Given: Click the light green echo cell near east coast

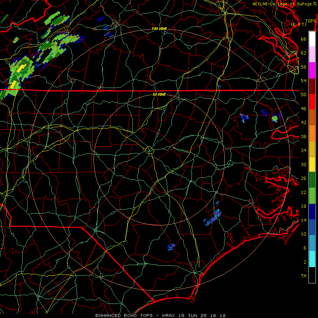Looking at the screenshot, I should coord(275,118).
